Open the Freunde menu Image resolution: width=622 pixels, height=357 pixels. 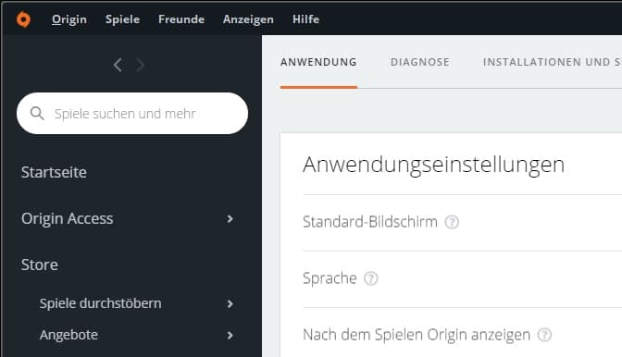tap(181, 19)
